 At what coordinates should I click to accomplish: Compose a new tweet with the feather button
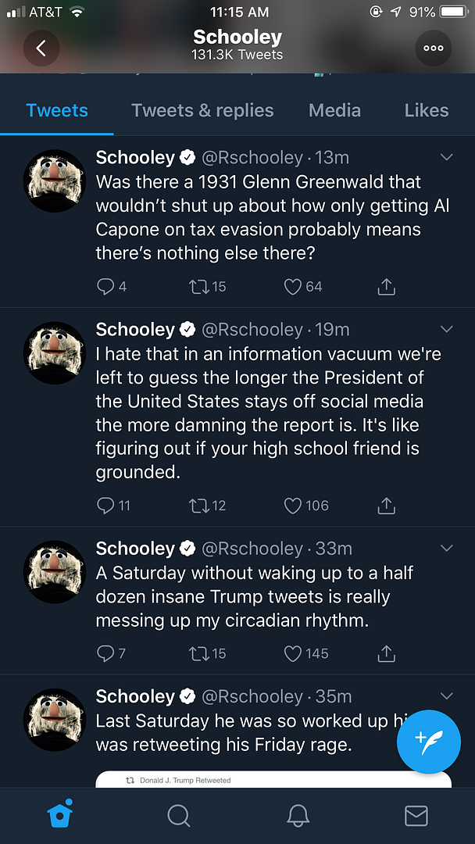pyautogui.click(x=428, y=739)
